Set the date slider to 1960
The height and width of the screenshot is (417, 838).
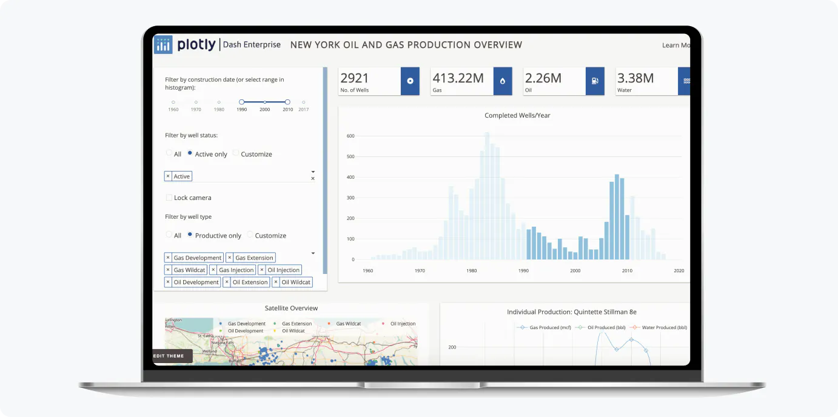173,102
